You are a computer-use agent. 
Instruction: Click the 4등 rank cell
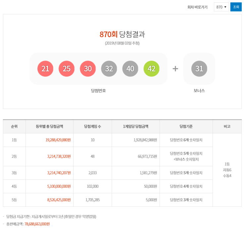point(14,186)
